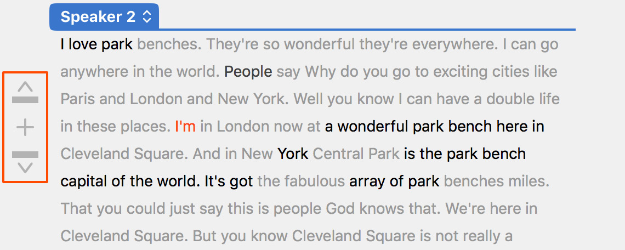
Task: Click the black word "People" in transcript
Action: pos(248,72)
